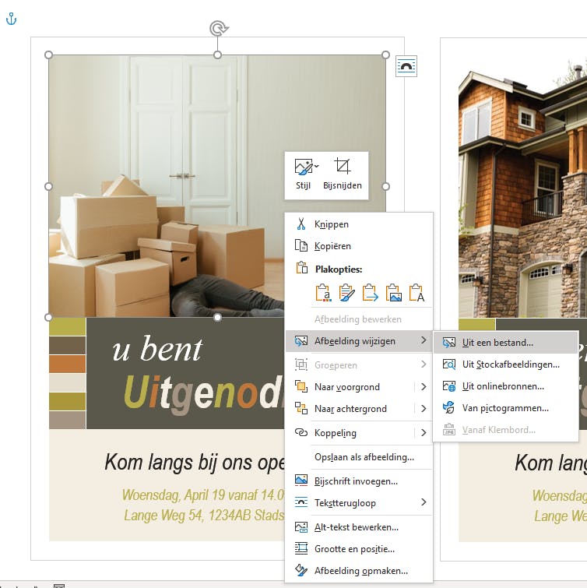587x588 pixels.
Task: Click the left-middle resize handle of the picture
Action: coord(48,186)
